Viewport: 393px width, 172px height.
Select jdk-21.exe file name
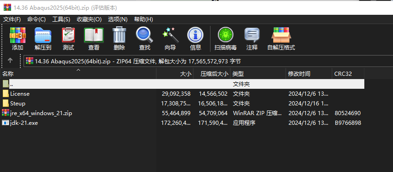point(24,123)
